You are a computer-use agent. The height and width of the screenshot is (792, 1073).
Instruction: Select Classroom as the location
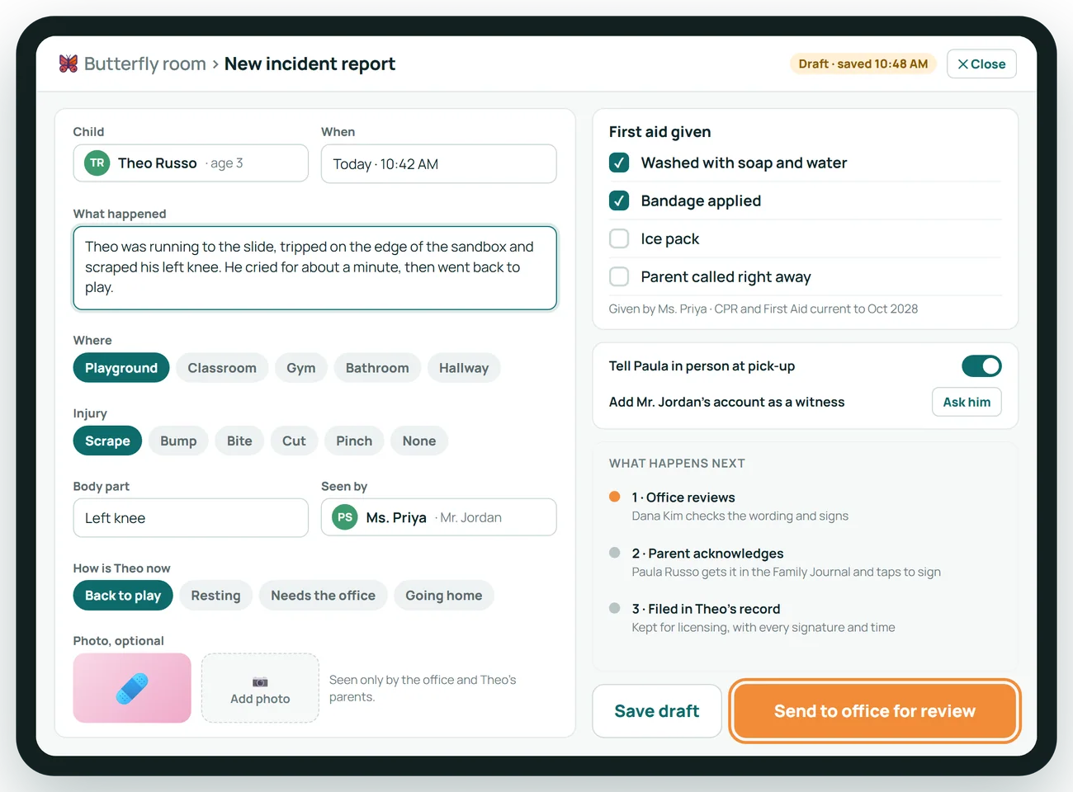coord(222,368)
